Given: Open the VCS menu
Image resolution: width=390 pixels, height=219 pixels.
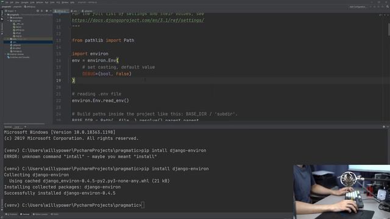Looking at the screenshot, I should click(x=58, y=2).
